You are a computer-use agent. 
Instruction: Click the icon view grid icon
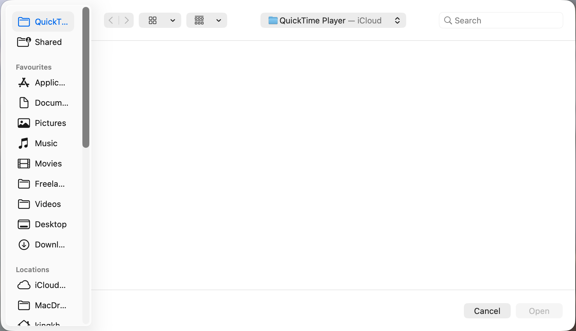(153, 21)
